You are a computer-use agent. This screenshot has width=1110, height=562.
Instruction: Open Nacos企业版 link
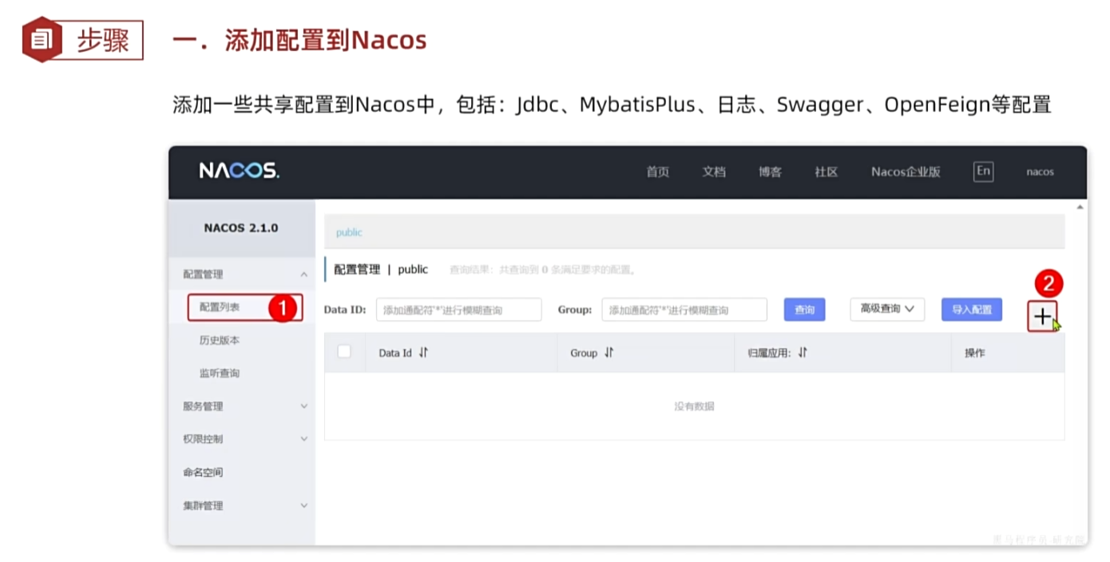point(906,172)
